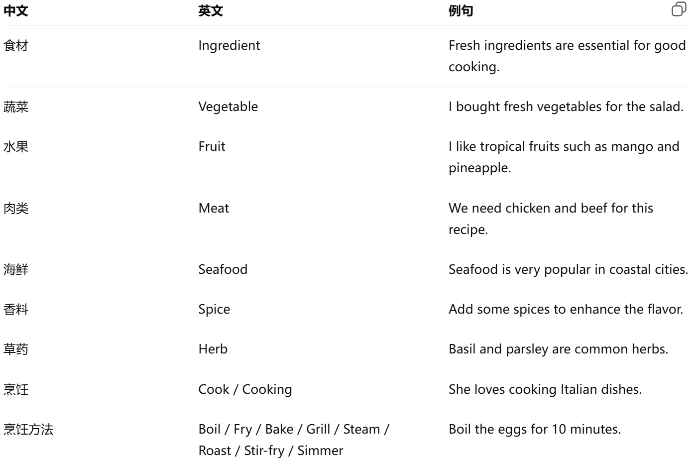Click the word Fruit
Viewport: 695px width, 458px height.
tap(212, 147)
